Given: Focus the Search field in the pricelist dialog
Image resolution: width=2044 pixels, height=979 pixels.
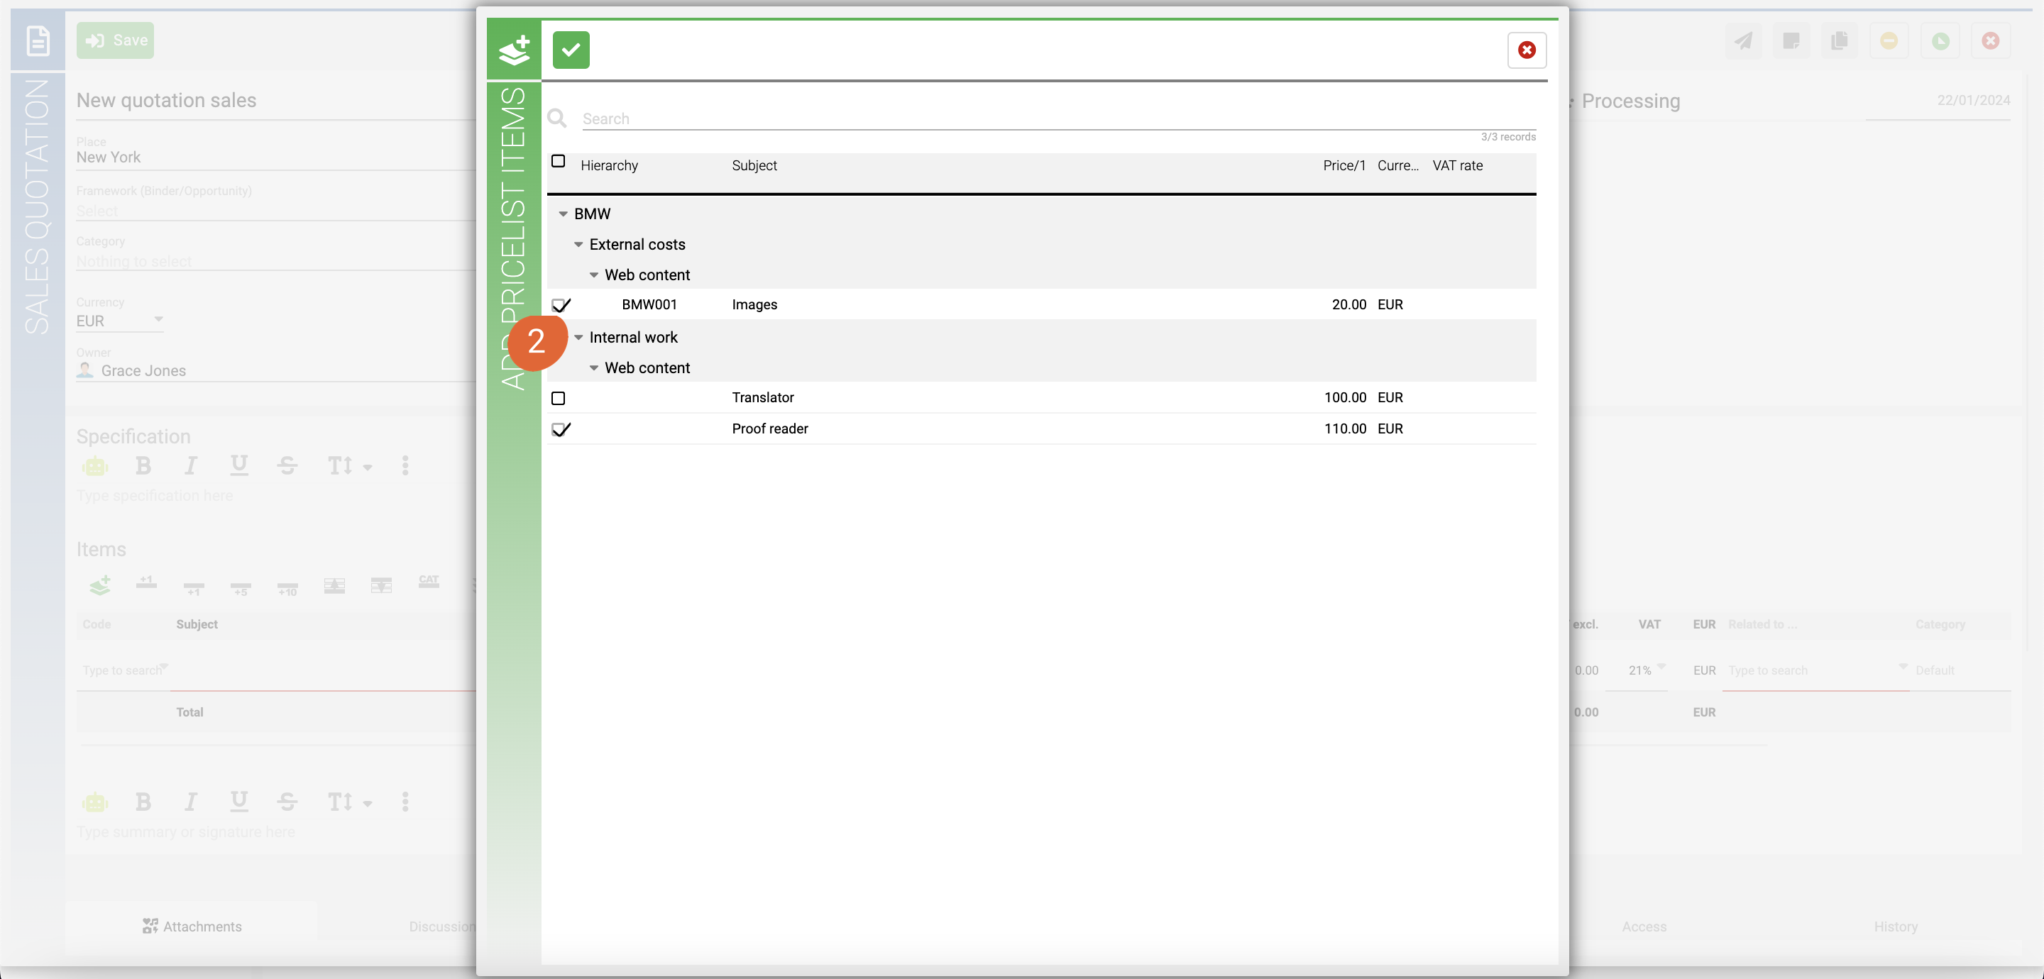Looking at the screenshot, I should click(1058, 118).
